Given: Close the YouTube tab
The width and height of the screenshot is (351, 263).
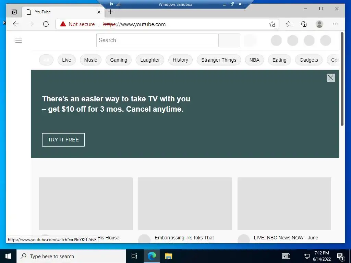Looking at the screenshot, I should 99,12.
